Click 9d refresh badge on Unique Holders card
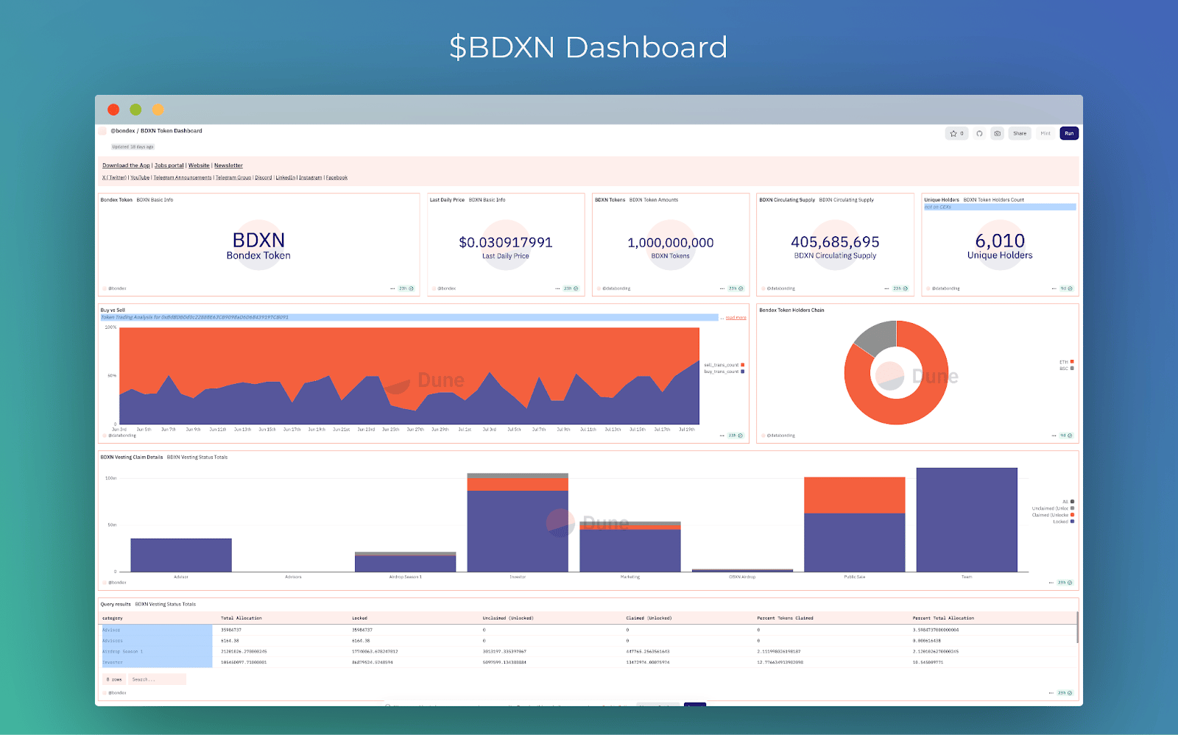This screenshot has width=1178, height=735. pyautogui.click(x=1066, y=288)
